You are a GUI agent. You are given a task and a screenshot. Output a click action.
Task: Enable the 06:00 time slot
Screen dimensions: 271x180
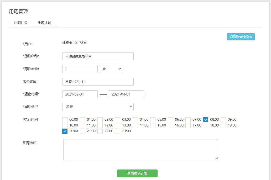tap(170, 119)
